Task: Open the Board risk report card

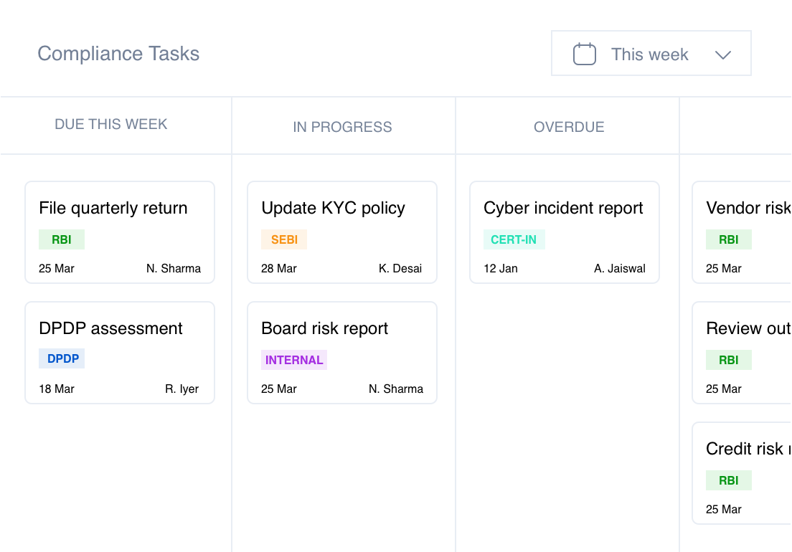Action: pos(341,329)
